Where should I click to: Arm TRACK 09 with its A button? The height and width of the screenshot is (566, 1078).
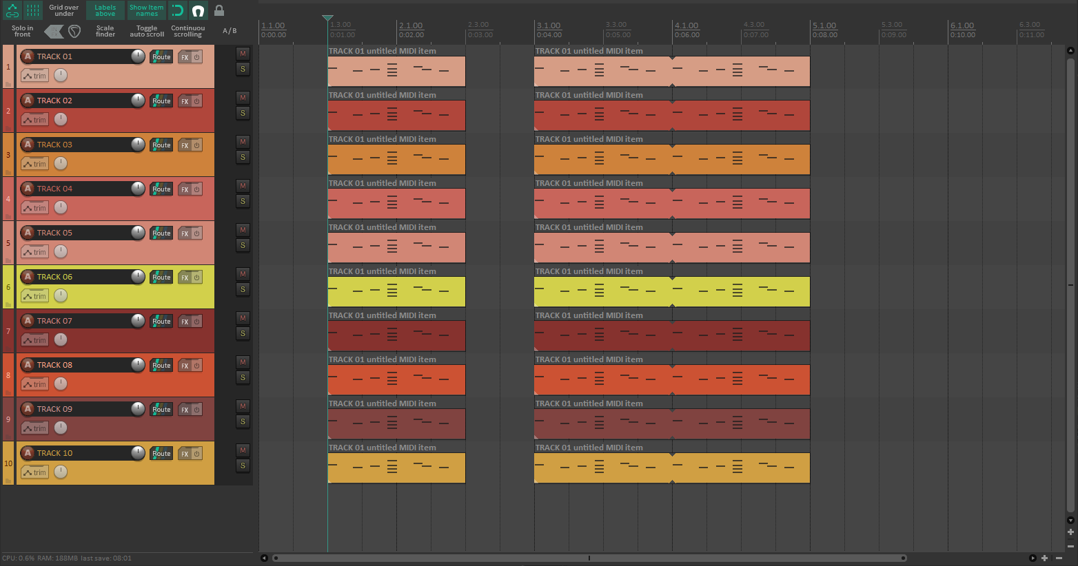pyautogui.click(x=28, y=409)
